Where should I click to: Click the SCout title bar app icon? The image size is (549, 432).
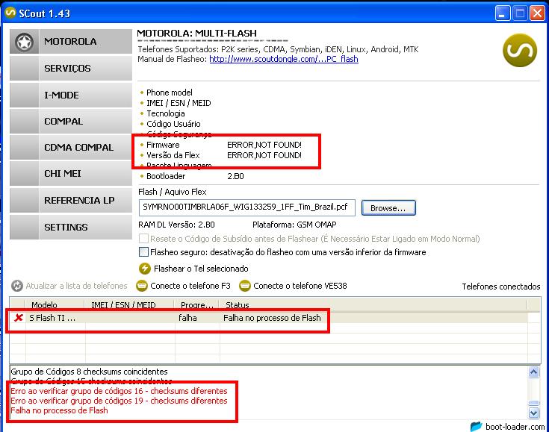10,13
